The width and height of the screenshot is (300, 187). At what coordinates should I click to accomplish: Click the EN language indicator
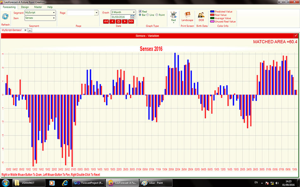click(x=256, y=183)
